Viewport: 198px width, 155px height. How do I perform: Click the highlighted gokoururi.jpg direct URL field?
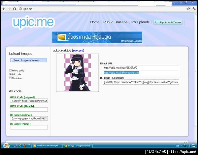coord(141,73)
